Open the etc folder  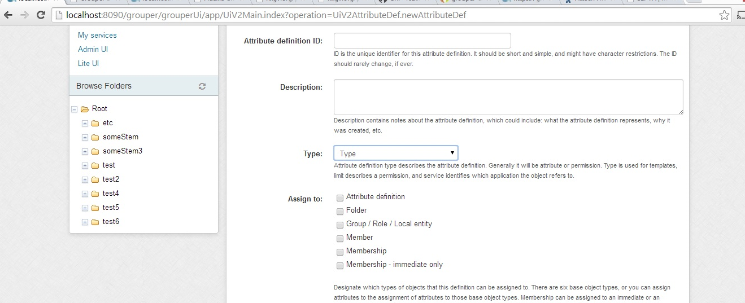108,123
